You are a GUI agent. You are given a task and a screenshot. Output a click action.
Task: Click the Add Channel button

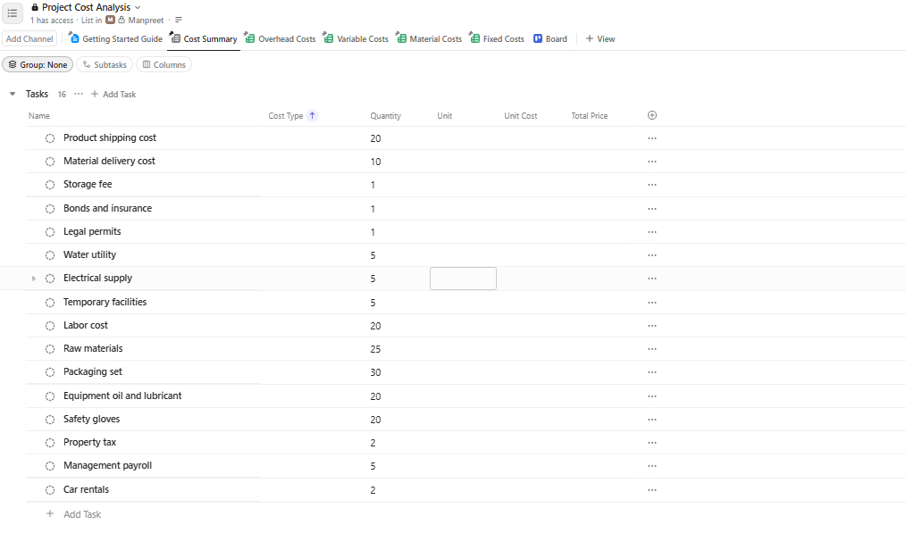tap(29, 39)
